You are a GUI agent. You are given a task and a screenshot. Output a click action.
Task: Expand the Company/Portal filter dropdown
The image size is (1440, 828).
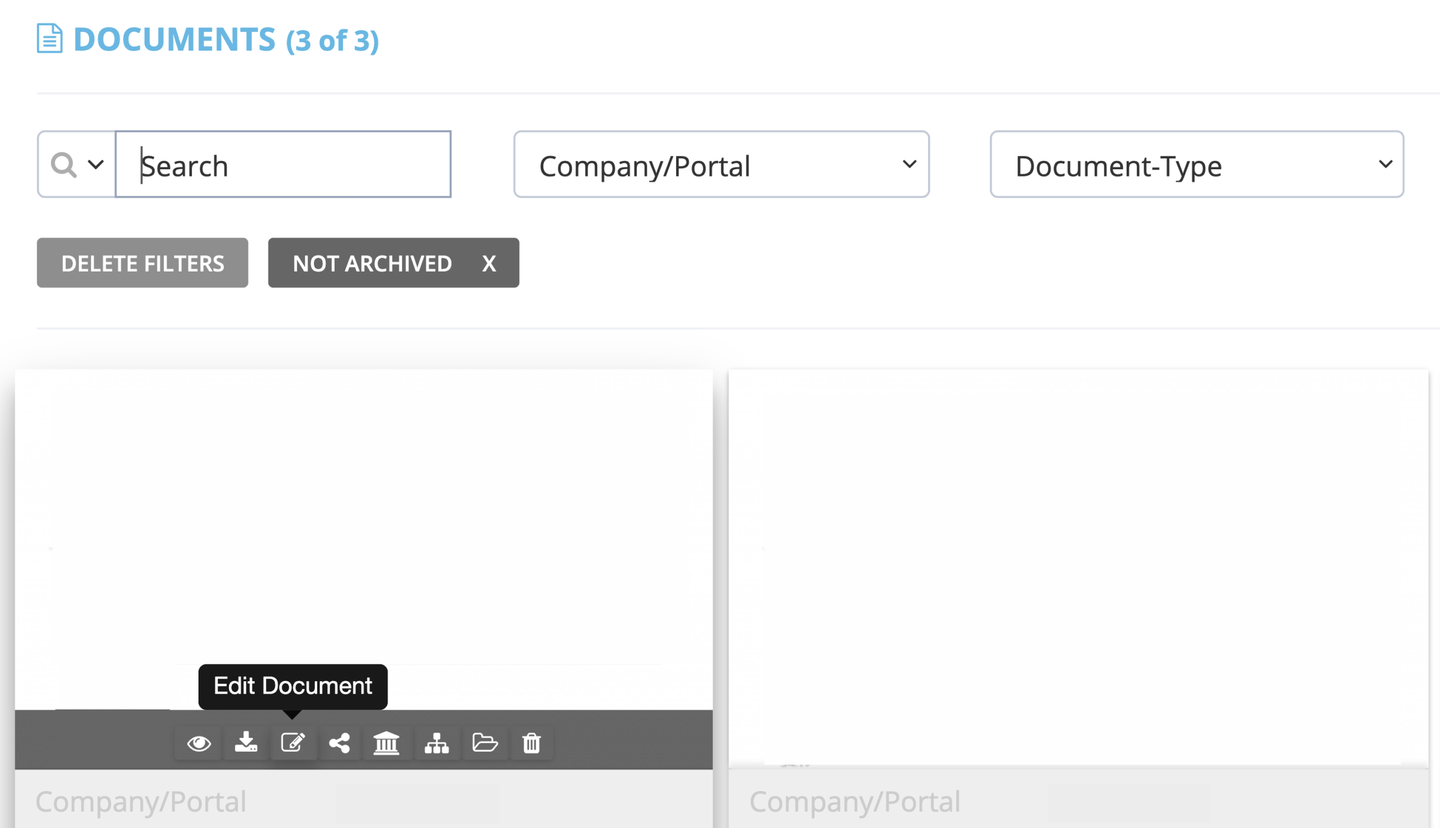click(722, 164)
